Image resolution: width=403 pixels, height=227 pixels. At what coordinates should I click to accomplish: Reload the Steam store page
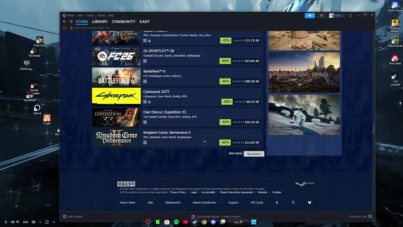[x=65, y=28]
